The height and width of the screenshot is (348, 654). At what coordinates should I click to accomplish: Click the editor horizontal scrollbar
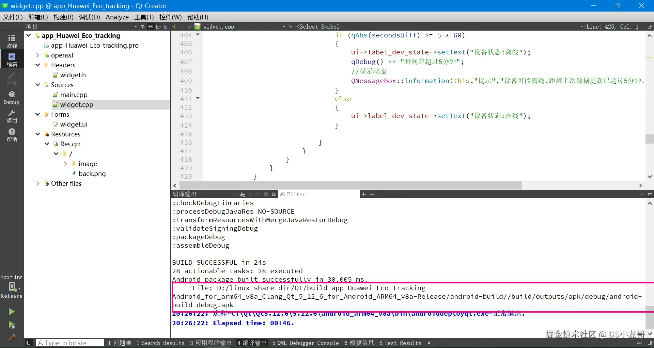[351, 185]
